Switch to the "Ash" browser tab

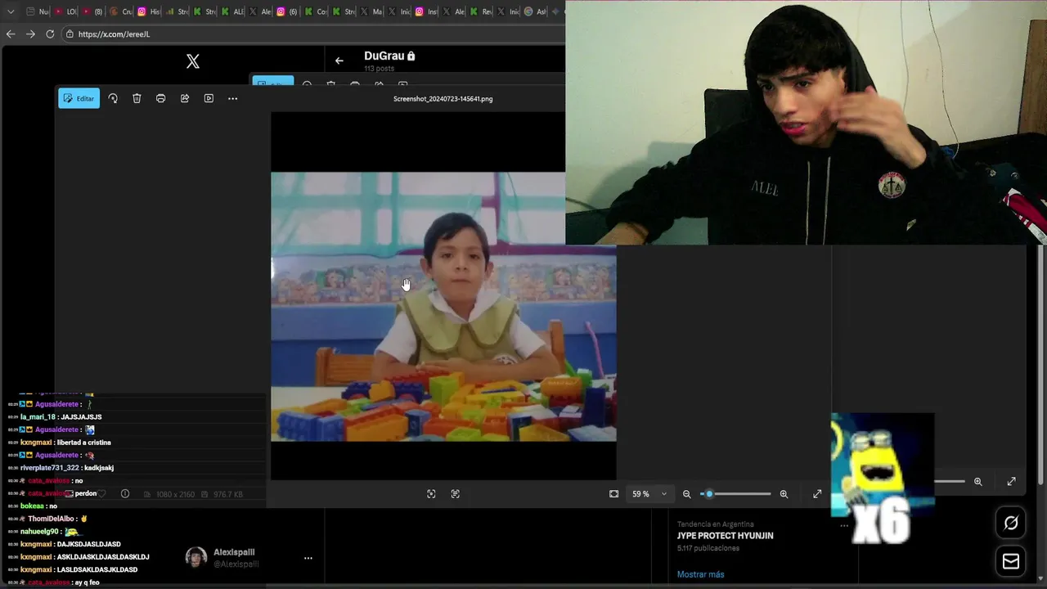click(535, 11)
